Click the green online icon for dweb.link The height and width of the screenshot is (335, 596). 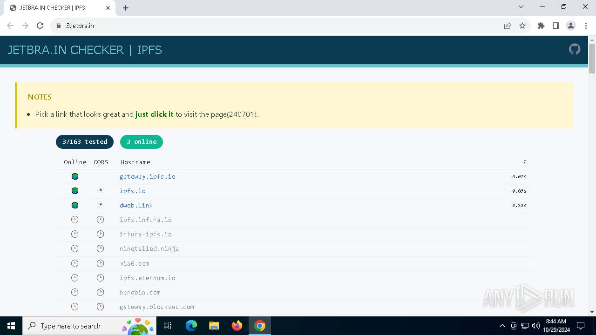click(x=75, y=205)
